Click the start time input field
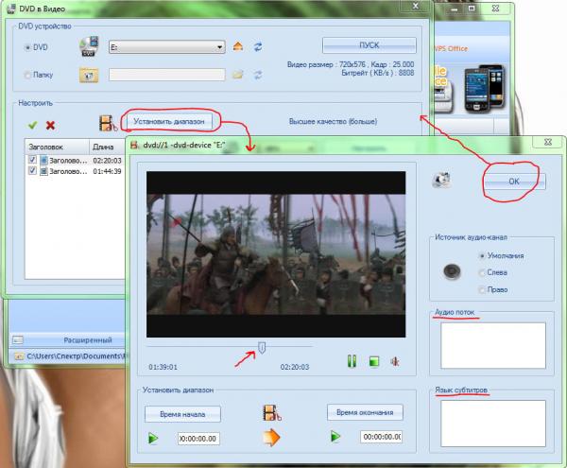This screenshot has height=468, width=567. coord(198,439)
